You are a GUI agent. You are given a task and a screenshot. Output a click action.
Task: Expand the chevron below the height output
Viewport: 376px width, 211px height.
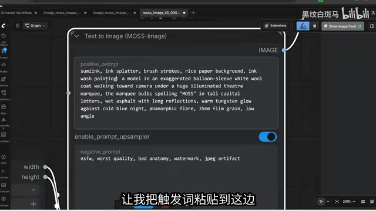[x=33, y=190]
